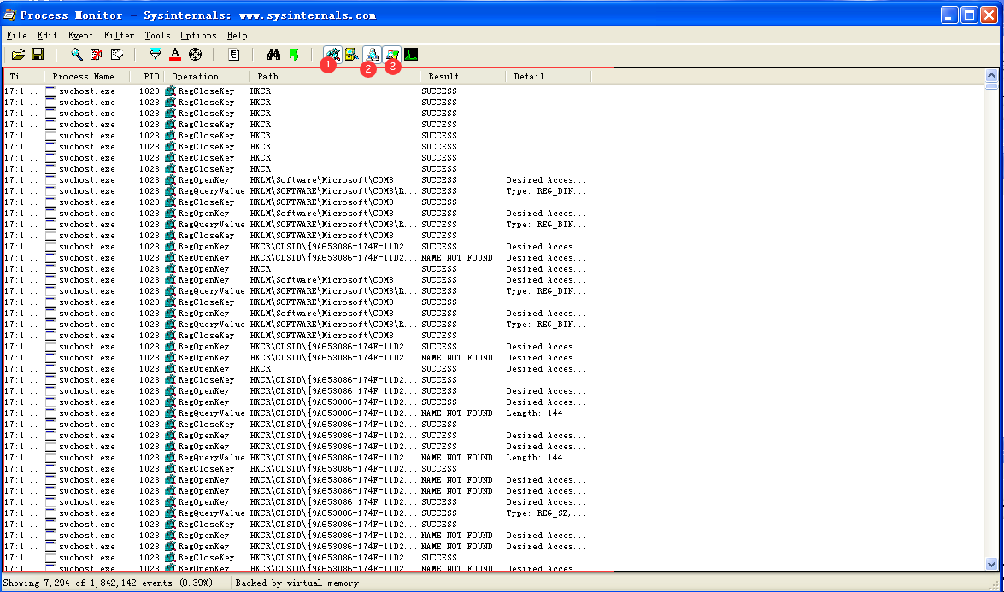Click the Process Monitor title bar icon
This screenshot has height=592, width=1004.
[9, 14]
